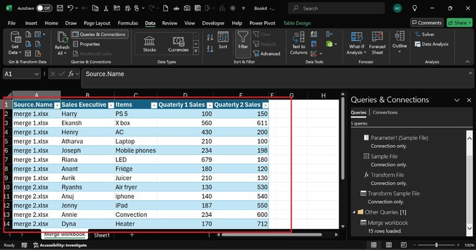Click the Comments button
Viewport: 476px width, 250px height.
click(x=427, y=22)
